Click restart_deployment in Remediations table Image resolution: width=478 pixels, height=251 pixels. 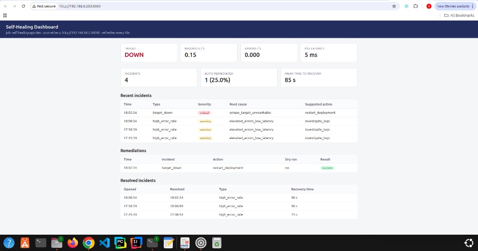(x=228, y=168)
